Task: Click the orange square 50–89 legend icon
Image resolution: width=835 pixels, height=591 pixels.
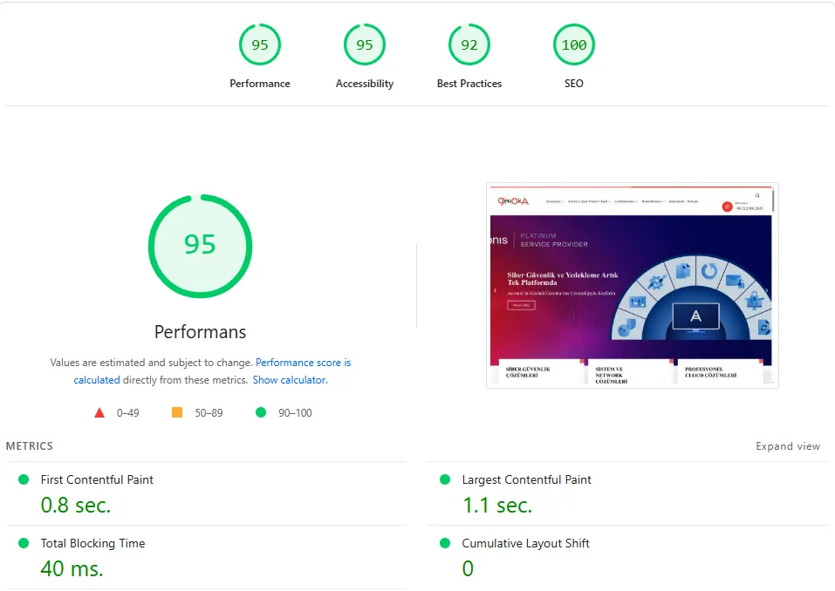Action: coord(177,412)
